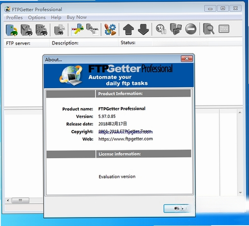Click the magnifier search log icon
This screenshot has height=226, width=249.
(x=209, y=29)
